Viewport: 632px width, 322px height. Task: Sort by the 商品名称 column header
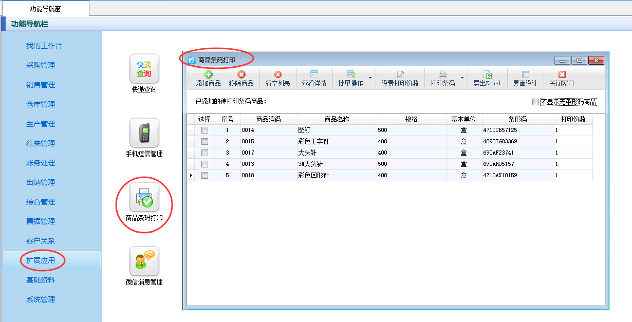point(337,119)
